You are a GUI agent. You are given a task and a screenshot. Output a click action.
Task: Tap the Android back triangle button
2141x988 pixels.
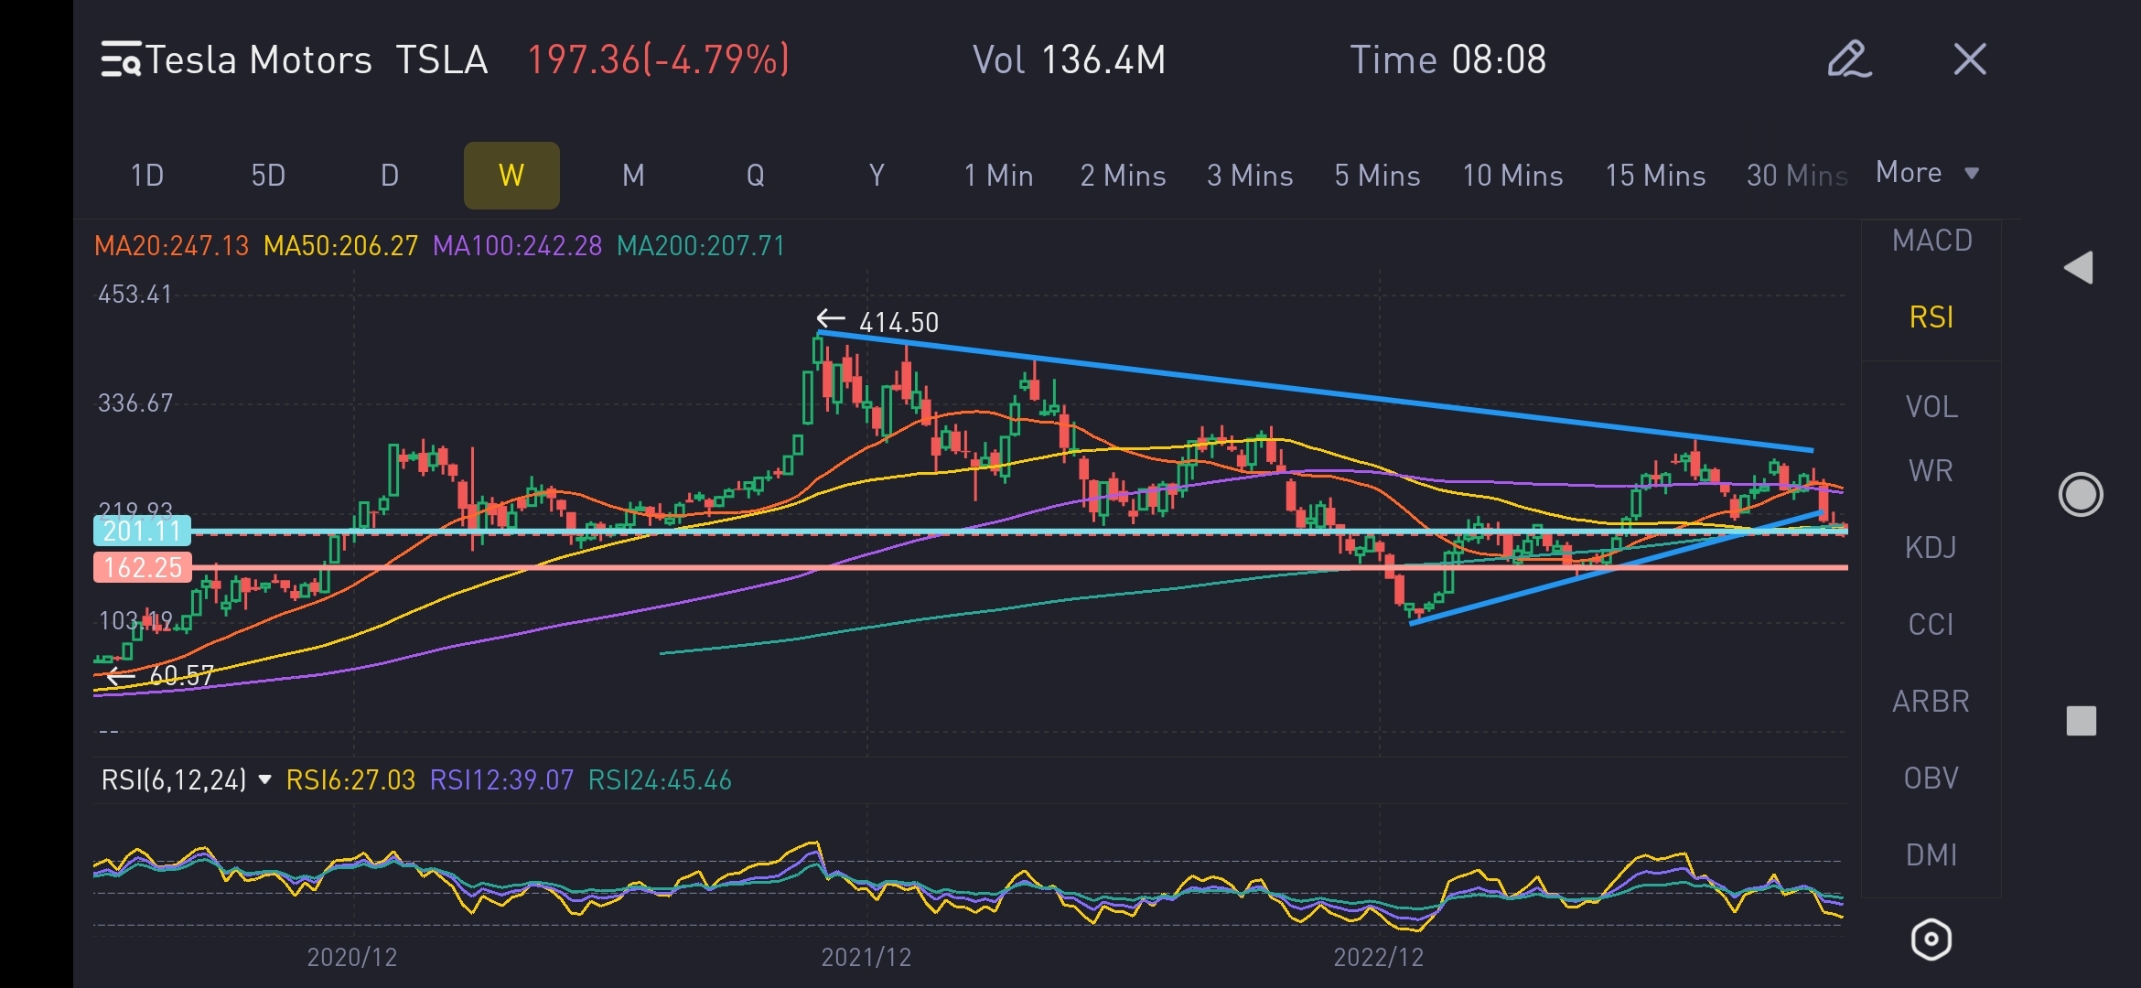(2079, 268)
